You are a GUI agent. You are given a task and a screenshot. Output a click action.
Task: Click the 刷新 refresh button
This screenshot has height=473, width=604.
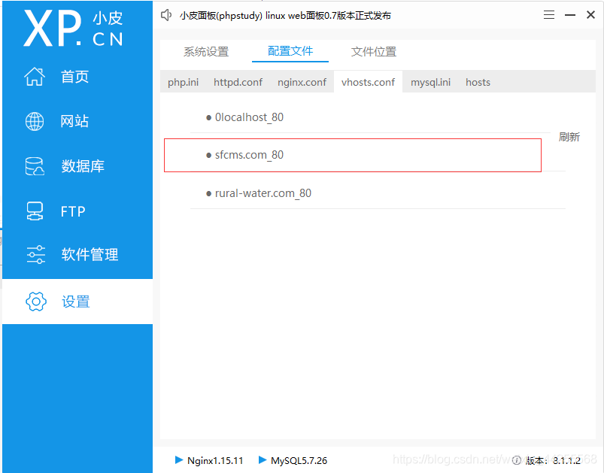point(569,137)
